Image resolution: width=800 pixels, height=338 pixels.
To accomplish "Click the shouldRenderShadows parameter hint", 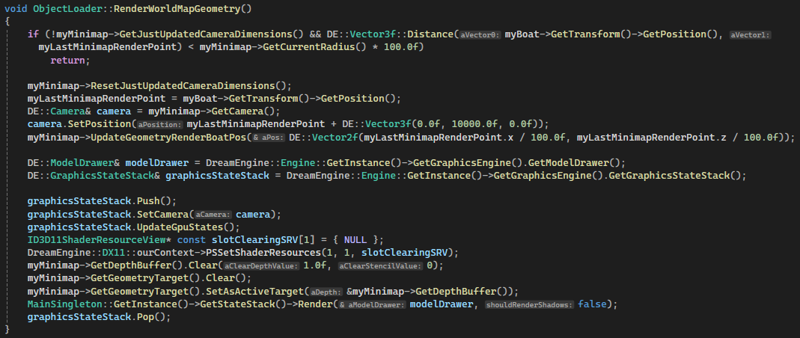I will [529, 304].
